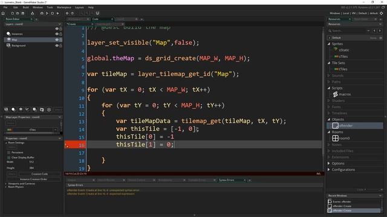Toggle visibility of the Background layer
Image resolution: width=387 pixels, height=217 pixels.
tap(57, 46)
